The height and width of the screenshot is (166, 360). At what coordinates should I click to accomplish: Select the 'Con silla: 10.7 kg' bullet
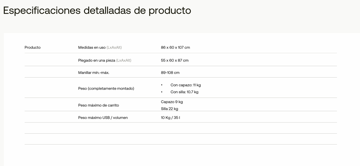click(x=184, y=92)
